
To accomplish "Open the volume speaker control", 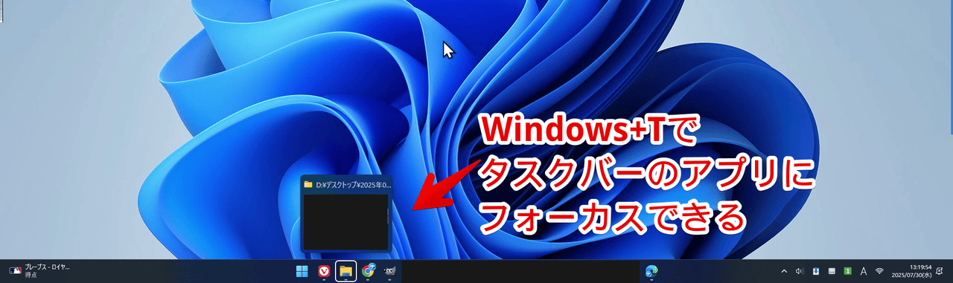I will pos(800,271).
